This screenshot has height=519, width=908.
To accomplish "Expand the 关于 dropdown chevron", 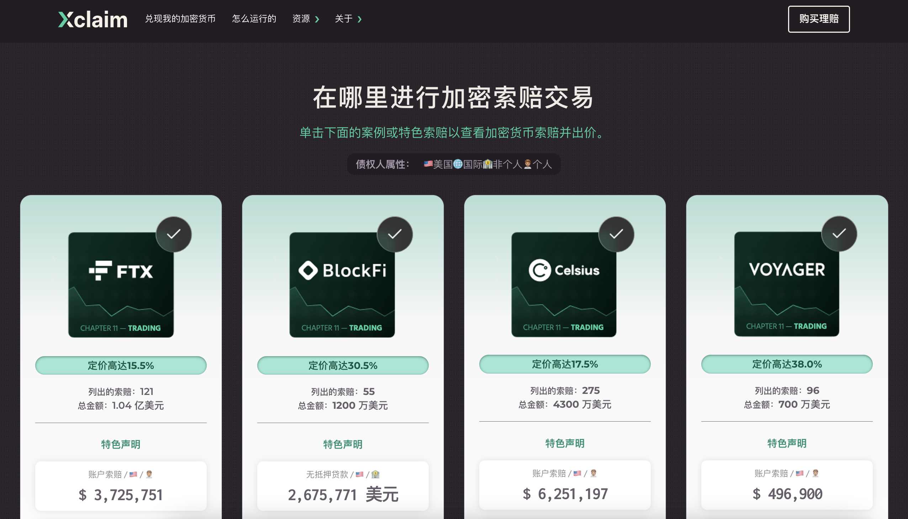I will (360, 19).
